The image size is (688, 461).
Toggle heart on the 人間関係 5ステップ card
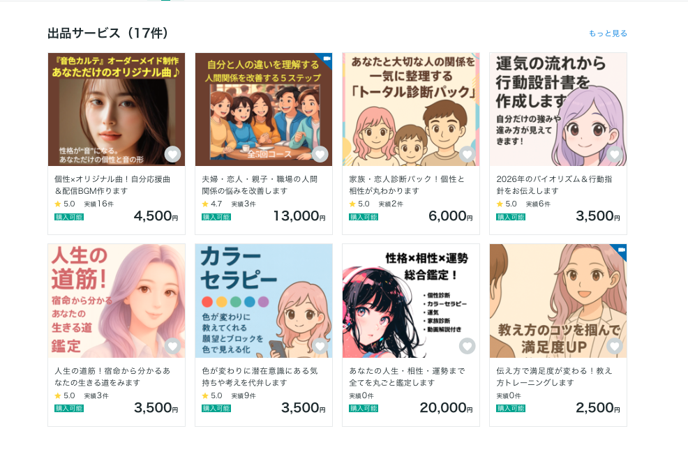pyautogui.click(x=320, y=154)
